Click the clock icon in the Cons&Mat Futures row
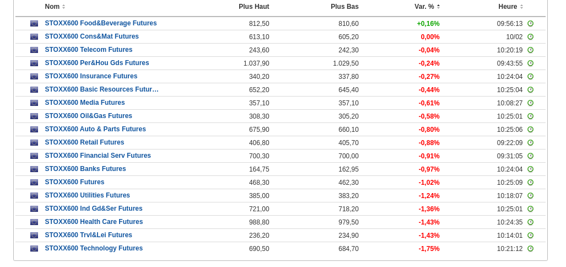This screenshot has width=566, height=267. point(530,37)
